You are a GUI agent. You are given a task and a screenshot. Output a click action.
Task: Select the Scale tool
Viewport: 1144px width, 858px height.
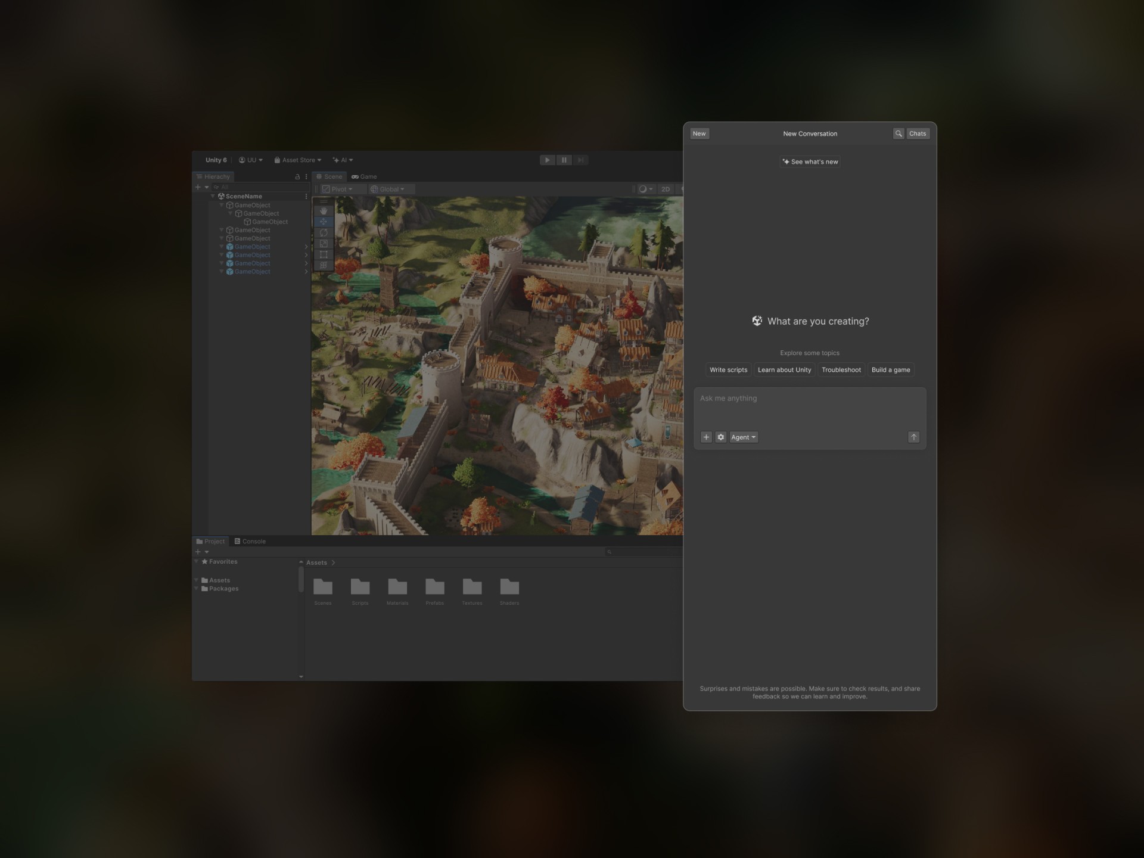click(x=324, y=243)
